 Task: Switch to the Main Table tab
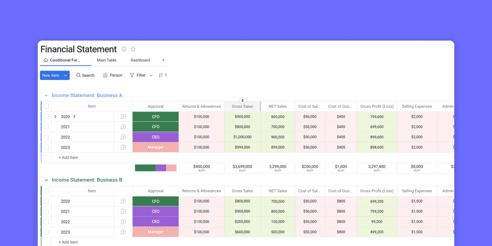click(x=107, y=60)
